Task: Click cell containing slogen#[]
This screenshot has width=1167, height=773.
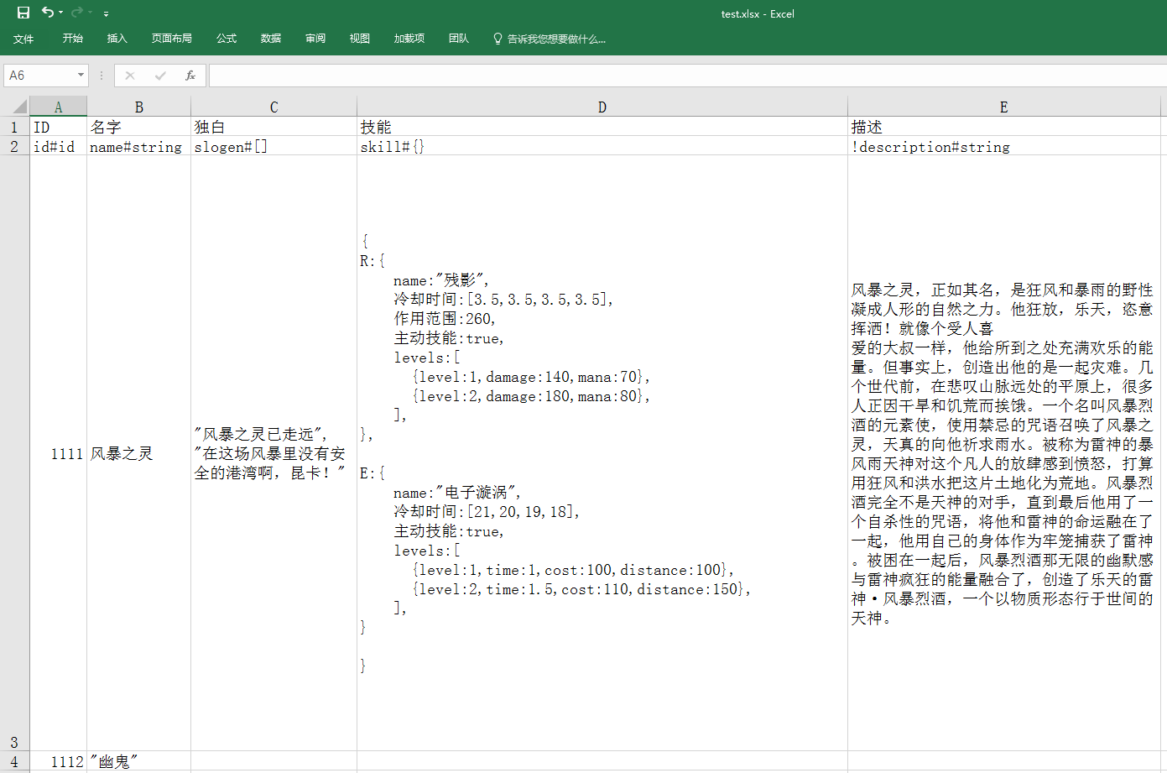Action: click(274, 146)
